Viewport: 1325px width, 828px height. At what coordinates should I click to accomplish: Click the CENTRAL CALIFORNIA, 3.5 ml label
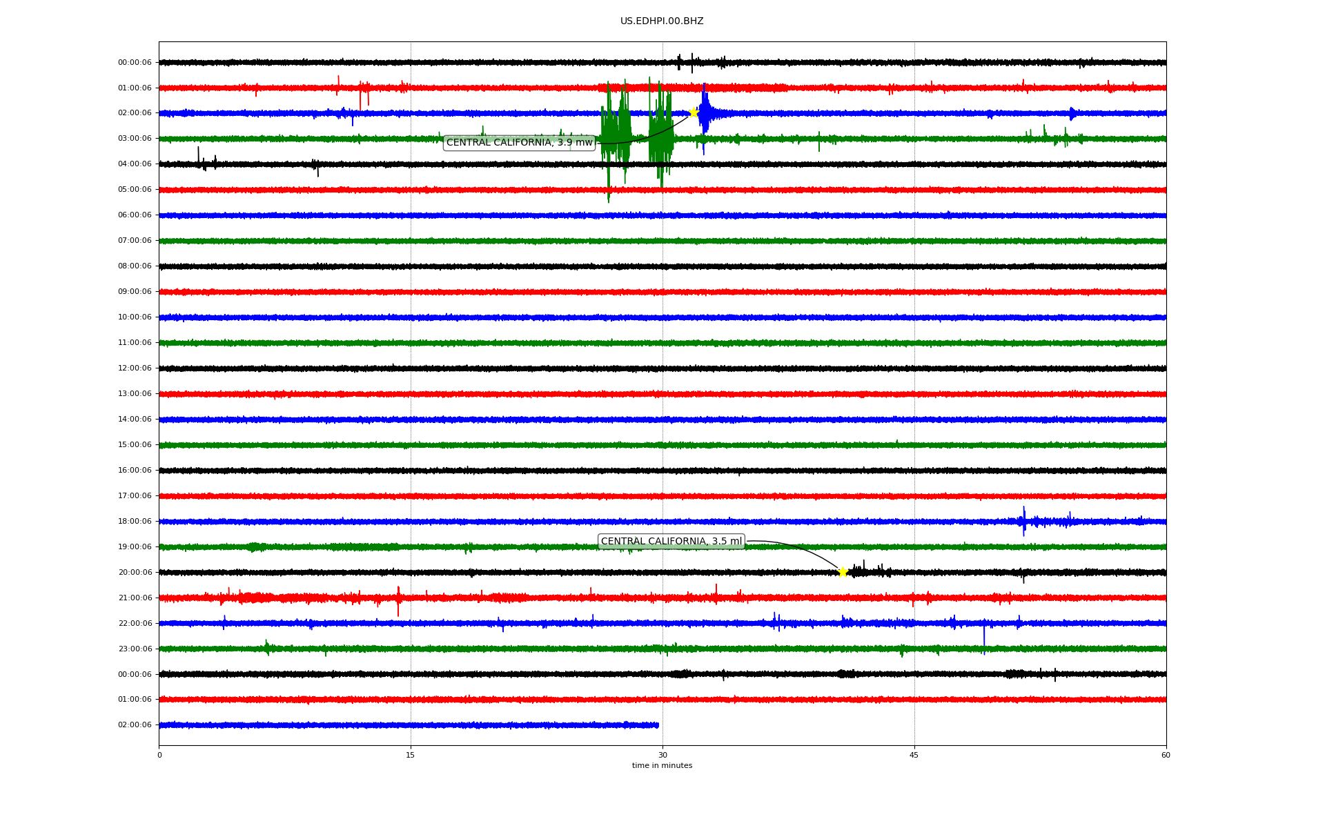(671, 542)
